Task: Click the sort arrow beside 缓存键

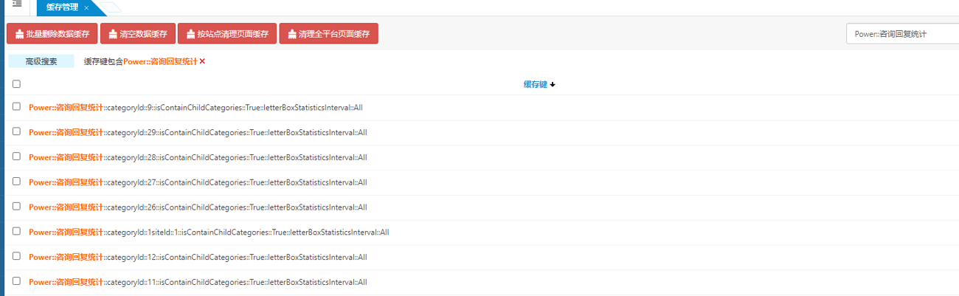Action: pos(553,84)
